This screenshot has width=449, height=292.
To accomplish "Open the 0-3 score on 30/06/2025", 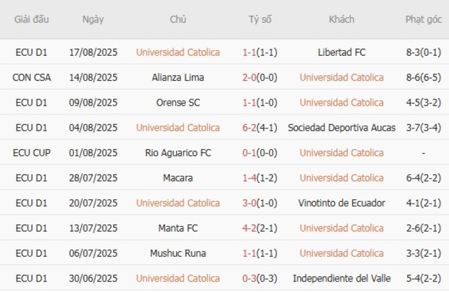I will (250, 278).
